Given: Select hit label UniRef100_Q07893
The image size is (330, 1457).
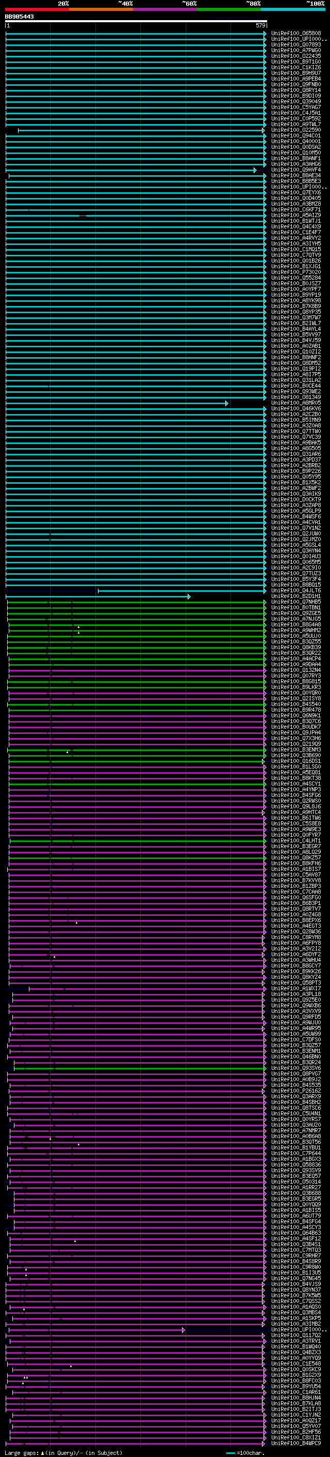Looking at the screenshot, I should [x=296, y=44].
